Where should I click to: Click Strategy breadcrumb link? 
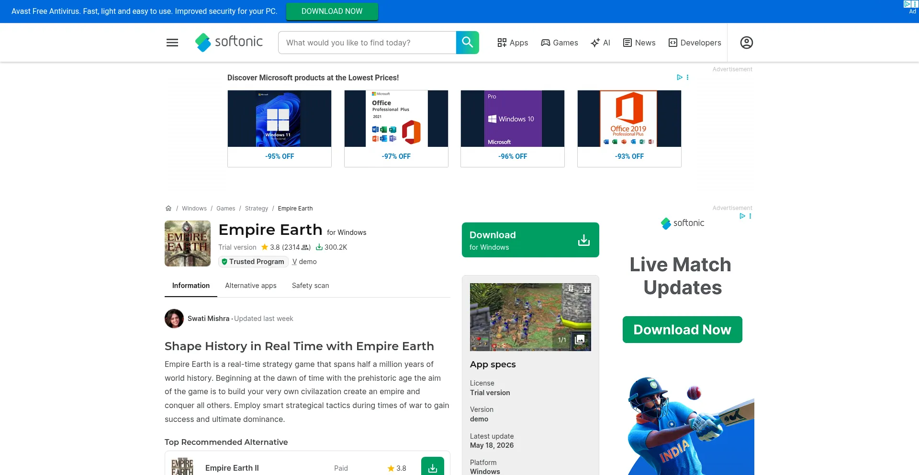coord(257,209)
